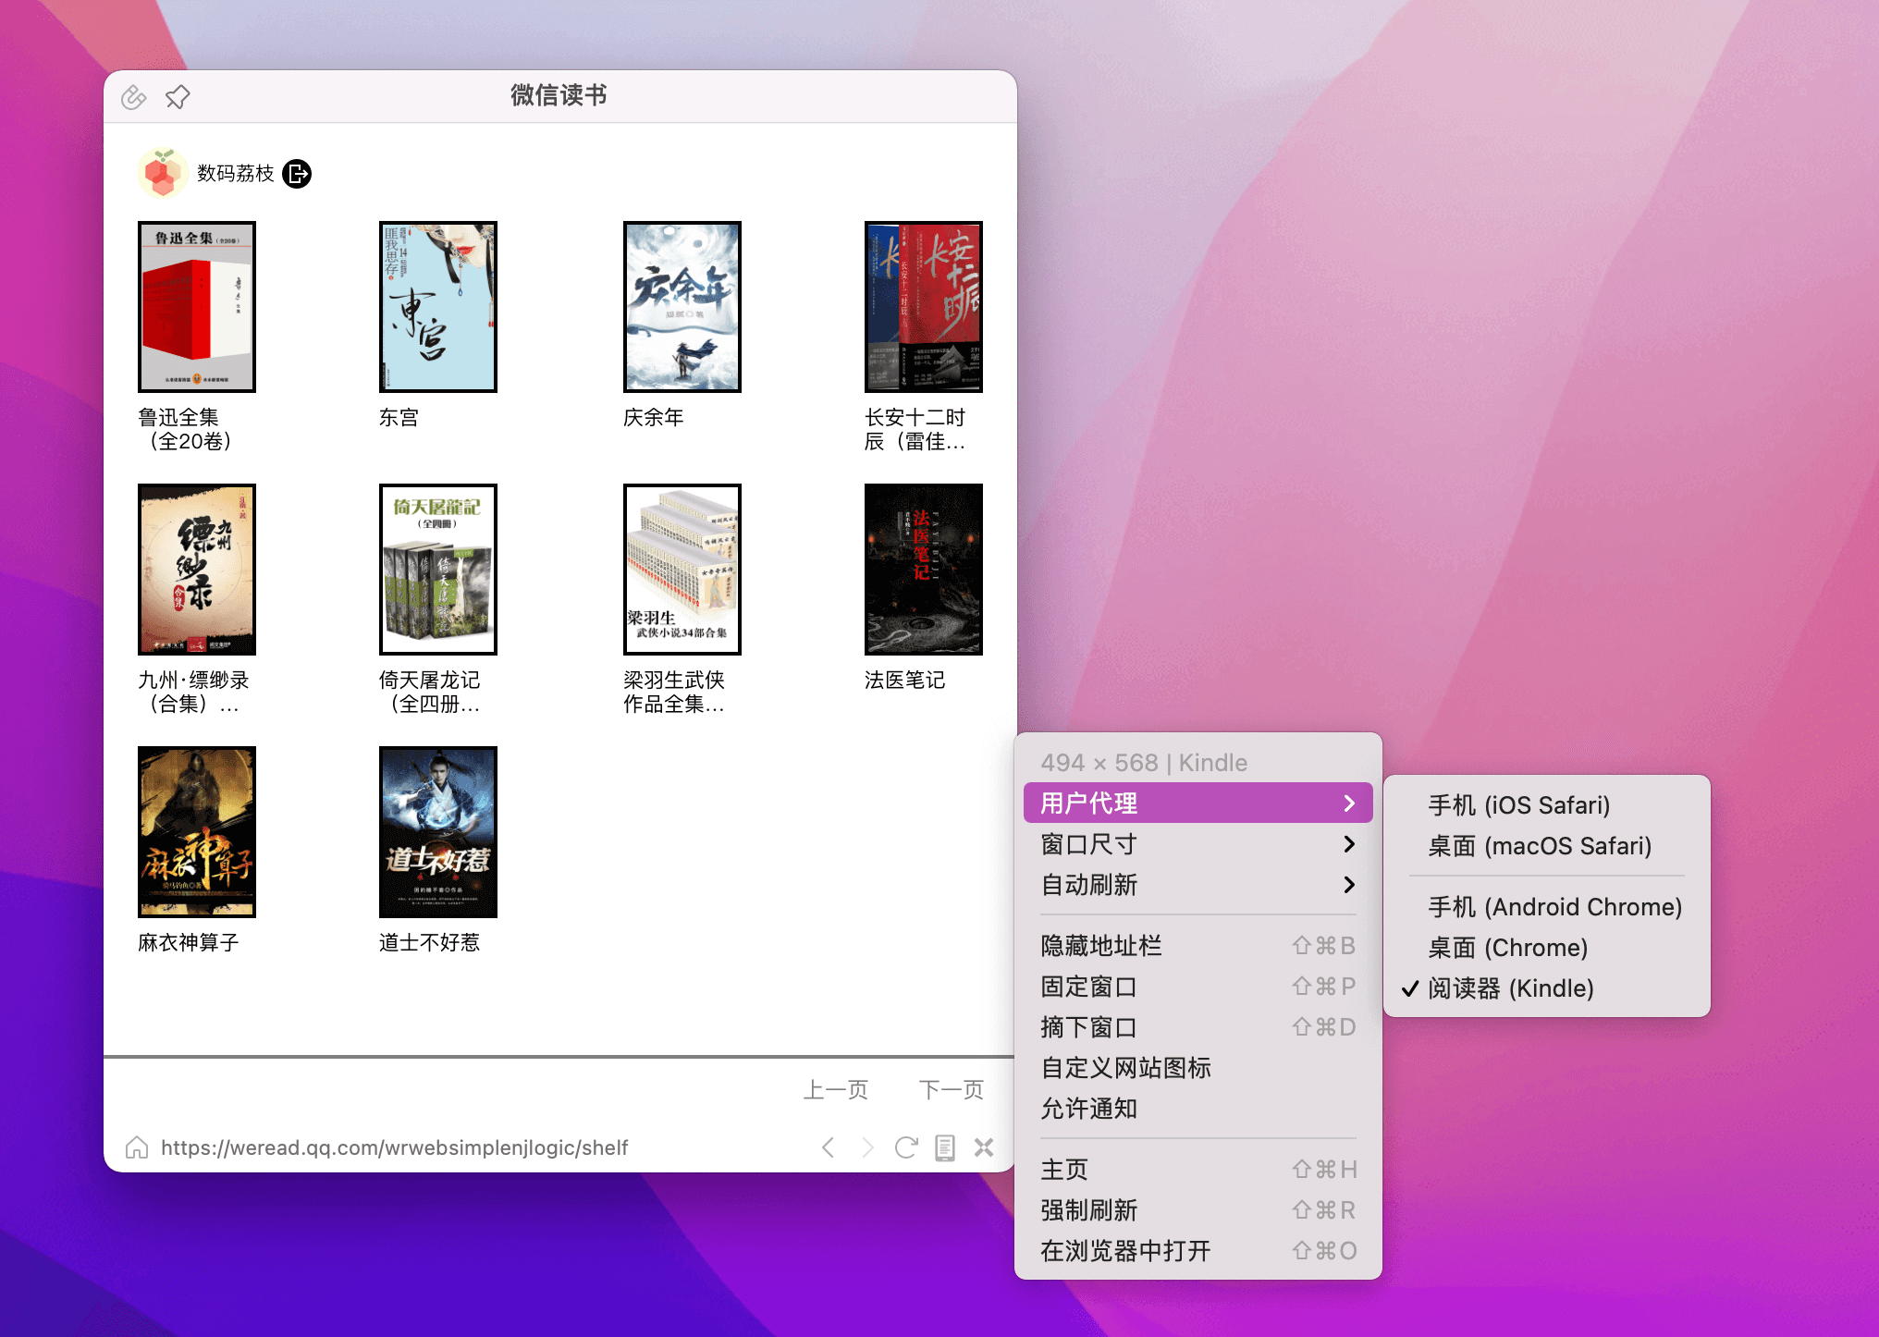Expand the 自动刷新 submenu
Viewport: 1879px width, 1337px height.
1197,885
